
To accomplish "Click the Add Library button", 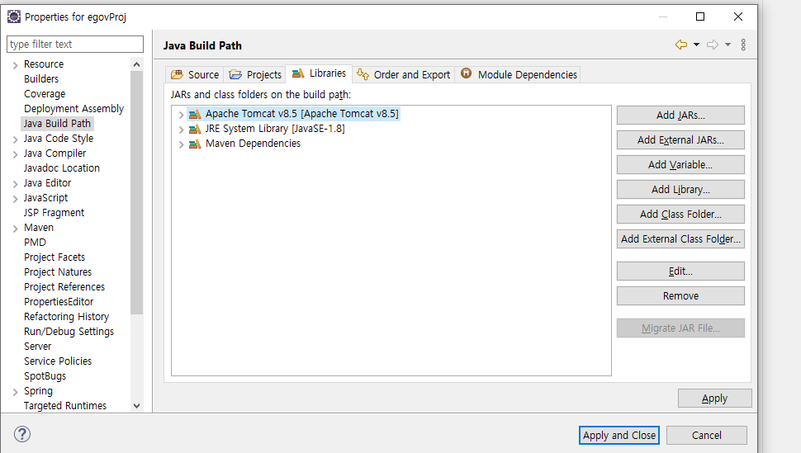I will click(x=680, y=190).
